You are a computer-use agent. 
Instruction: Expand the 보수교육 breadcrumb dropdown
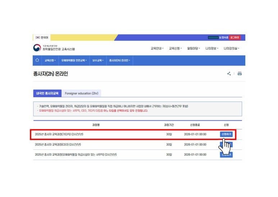point(97,61)
